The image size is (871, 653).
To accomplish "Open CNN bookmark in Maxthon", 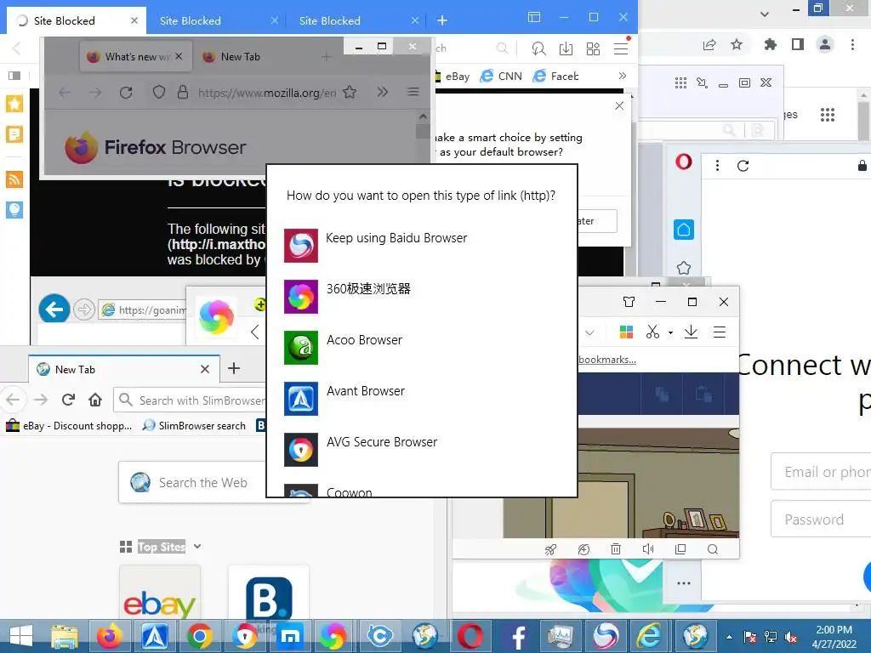I will tap(501, 76).
